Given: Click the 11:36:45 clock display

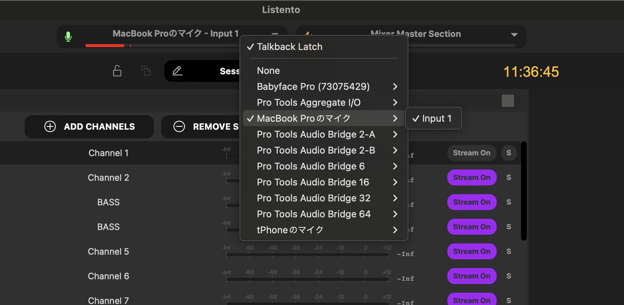Looking at the screenshot, I should (531, 72).
